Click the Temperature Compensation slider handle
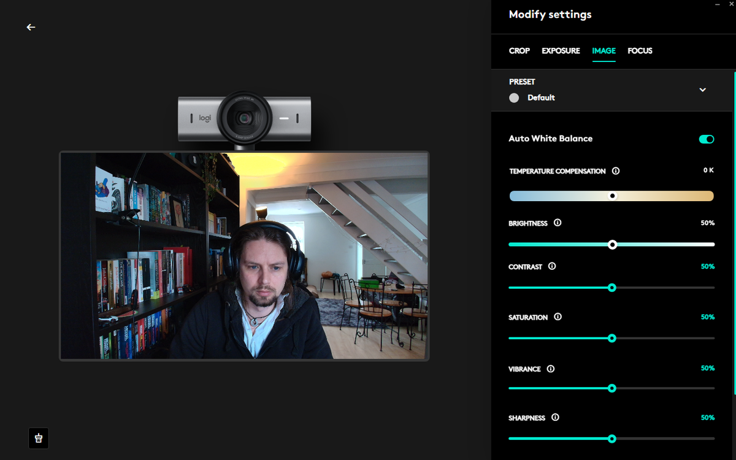 tap(612, 196)
